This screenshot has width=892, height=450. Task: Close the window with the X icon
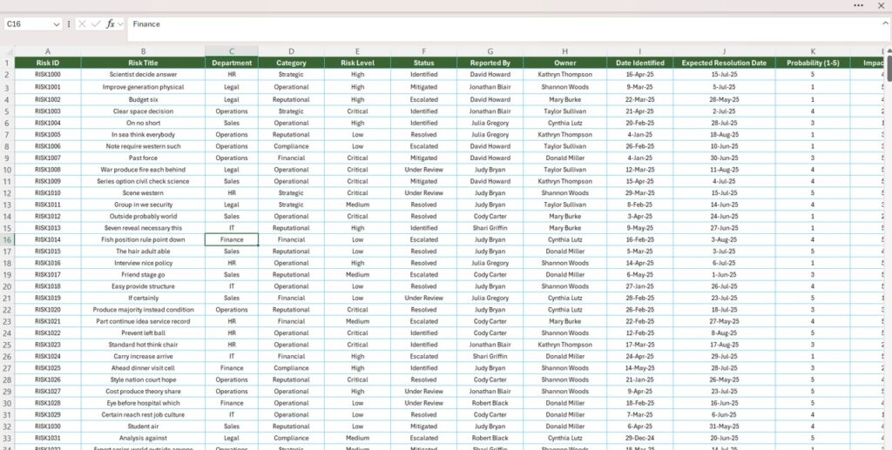click(x=882, y=5)
